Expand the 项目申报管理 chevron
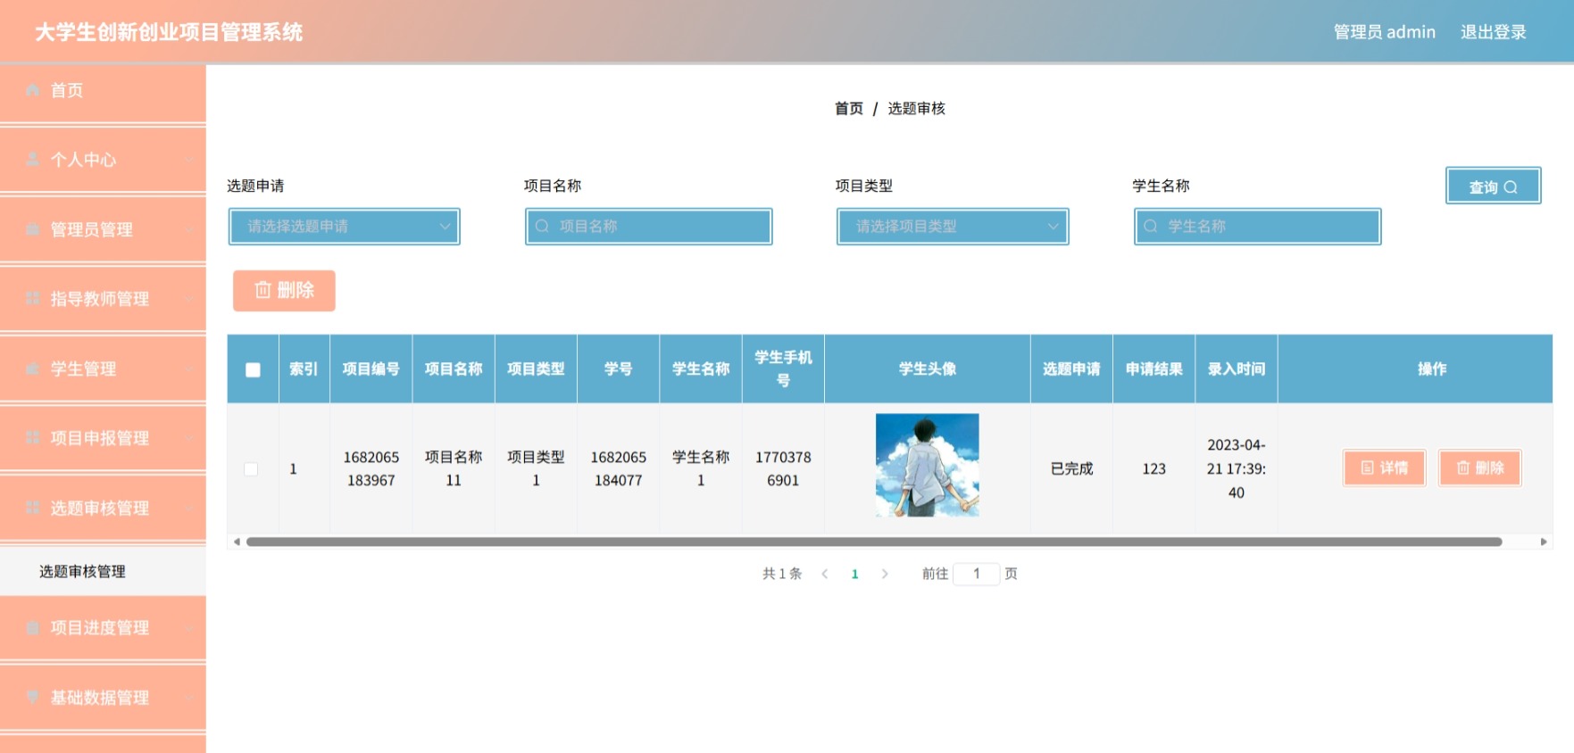Screen dimensions: 1574x753 click(189, 438)
